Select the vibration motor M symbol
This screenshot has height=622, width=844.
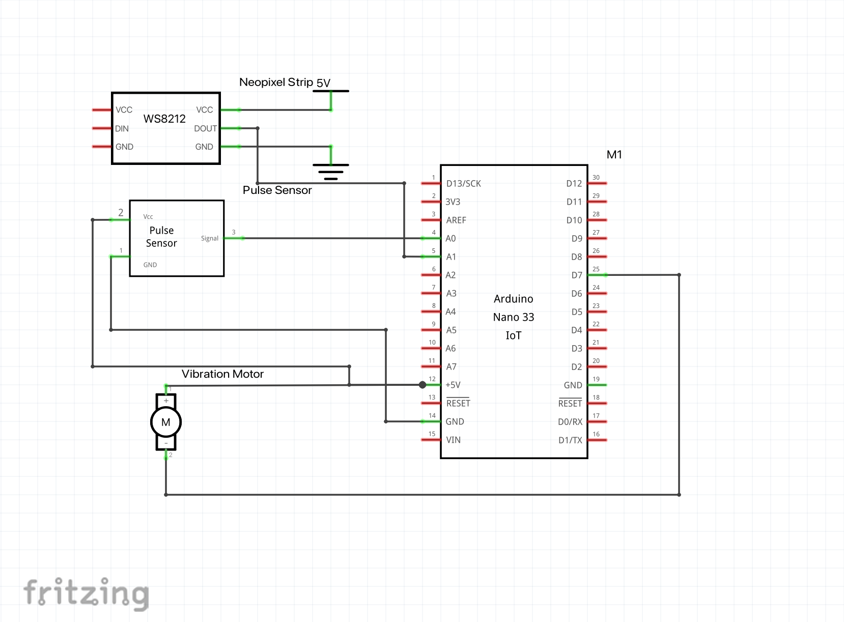(166, 422)
